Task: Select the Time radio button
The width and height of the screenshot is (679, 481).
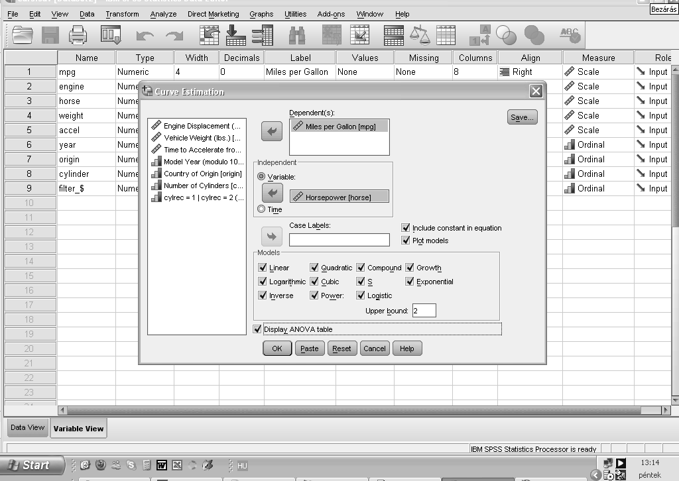Action: click(261, 209)
